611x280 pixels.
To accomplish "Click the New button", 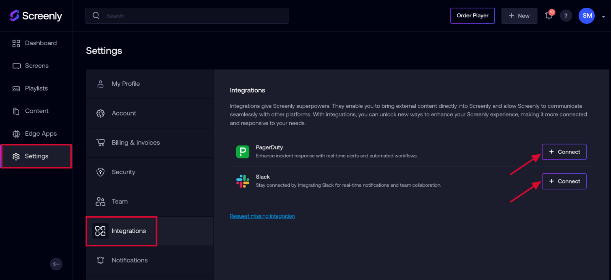I will [519, 16].
